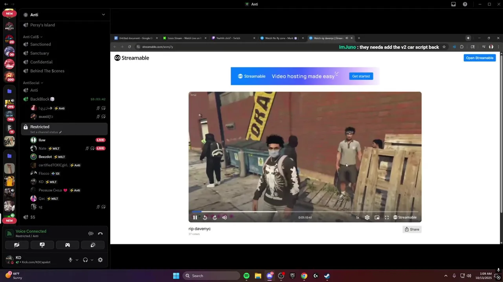Enter fullscreen on the Streamable video
Screen dimensions: 503x282
tap(387, 217)
